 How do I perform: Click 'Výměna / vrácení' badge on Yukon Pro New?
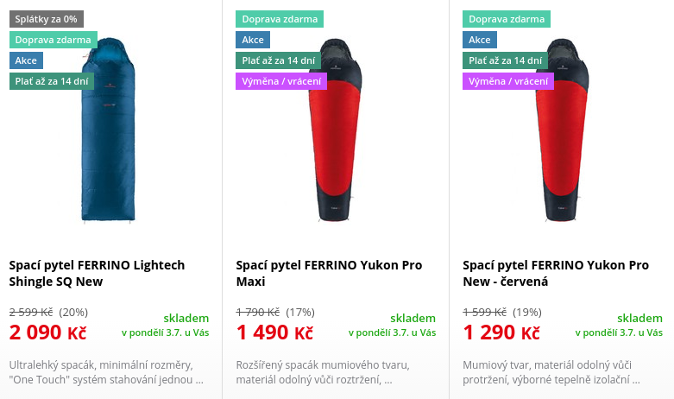pos(508,81)
